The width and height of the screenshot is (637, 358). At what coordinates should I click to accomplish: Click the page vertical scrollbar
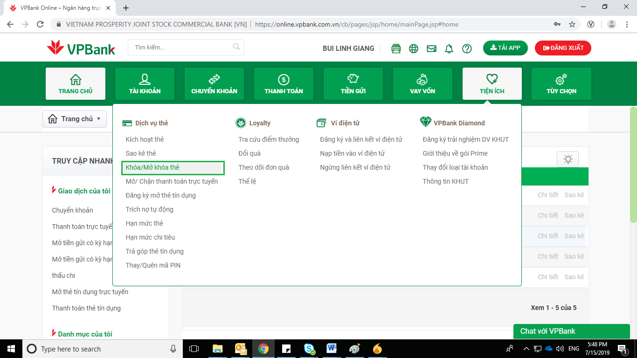click(x=633, y=165)
